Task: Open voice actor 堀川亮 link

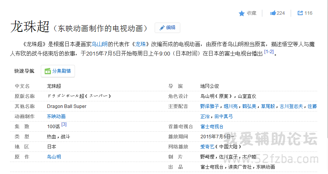Action: (x=231, y=106)
